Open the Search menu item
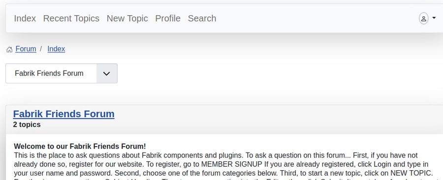 202,18
